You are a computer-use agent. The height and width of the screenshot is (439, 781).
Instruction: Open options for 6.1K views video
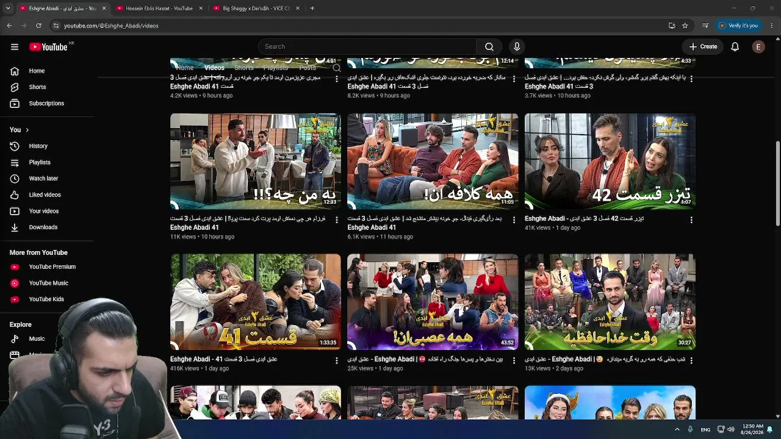click(514, 220)
